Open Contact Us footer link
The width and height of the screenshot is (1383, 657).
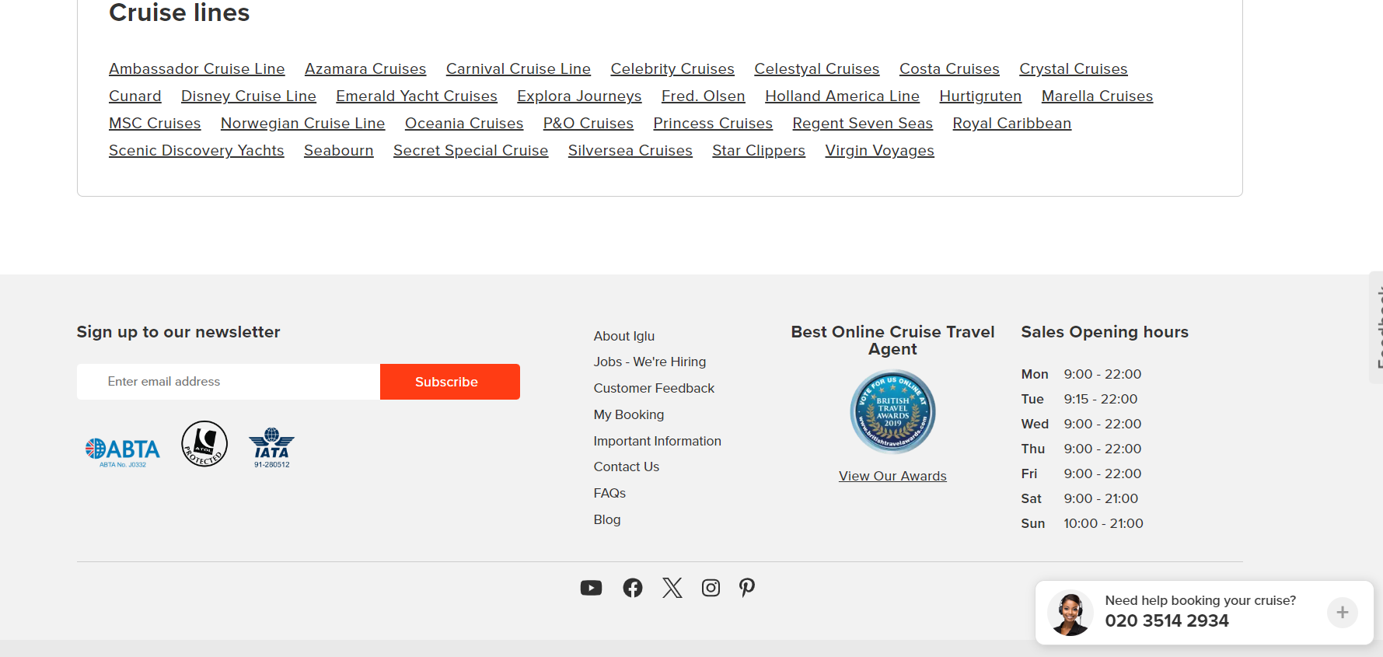(627, 467)
